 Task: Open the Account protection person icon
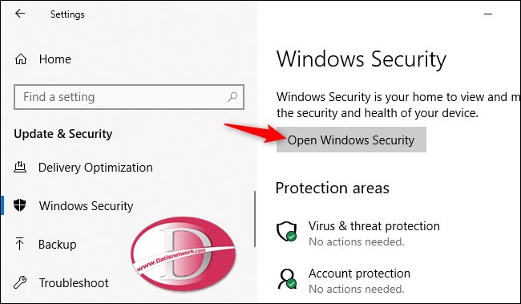pos(287,278)
